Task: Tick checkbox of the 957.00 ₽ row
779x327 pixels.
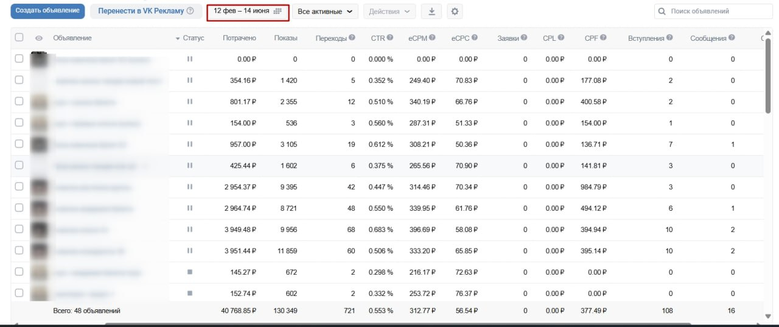Action: [19, 144]
